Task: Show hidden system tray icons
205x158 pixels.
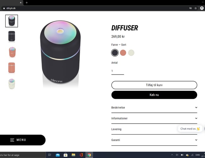Action: pyautogui.click(x=172, y=155)
